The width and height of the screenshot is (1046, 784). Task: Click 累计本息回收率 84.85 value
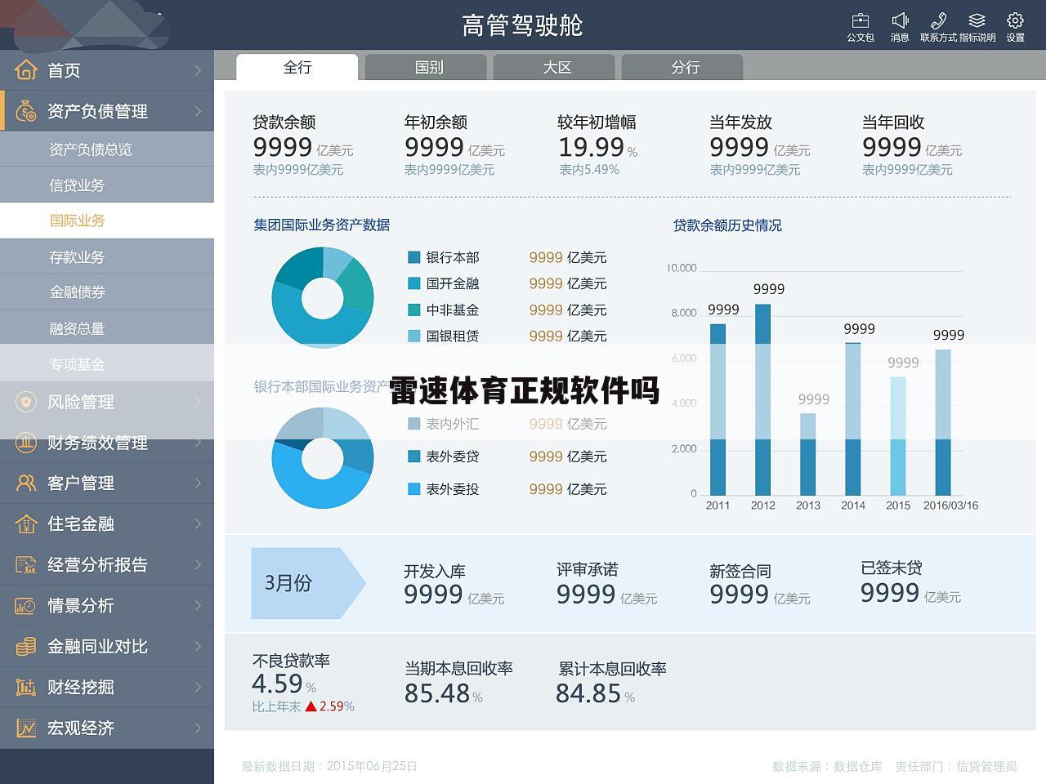588,693
